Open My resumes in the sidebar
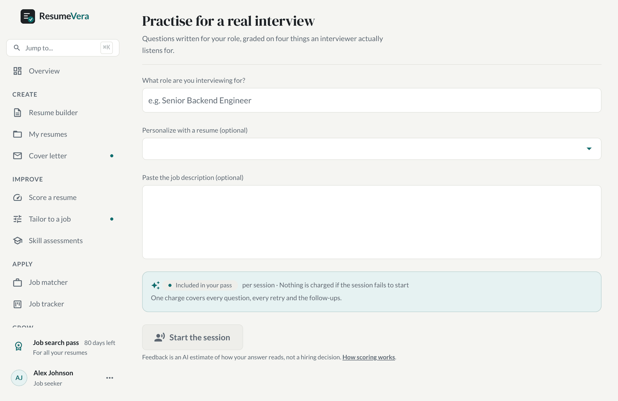The height and width of the screenshot is (401, 618). [63, 134]
